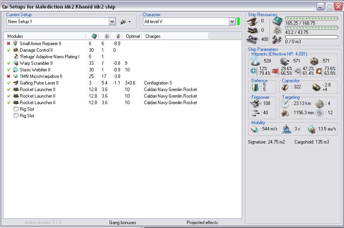Open Projected effects panel
The width and height of the screenshot is (344, 228).
click(x=202, y=223)
